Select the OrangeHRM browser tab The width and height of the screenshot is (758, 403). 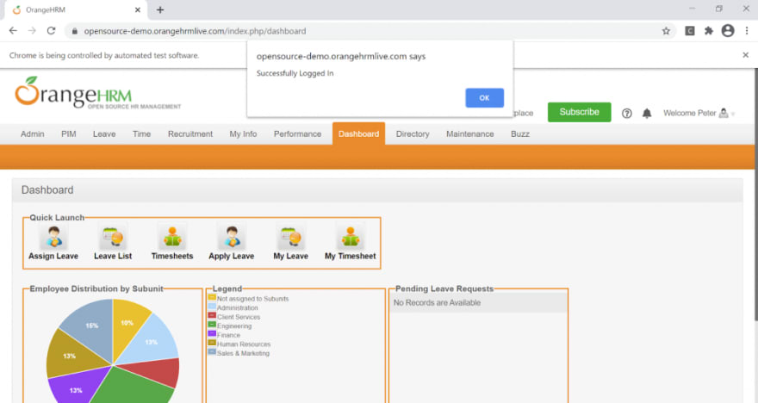coord(77,9)
